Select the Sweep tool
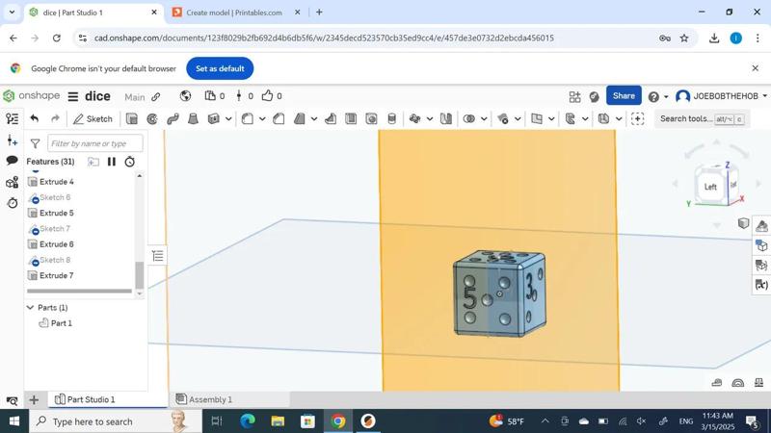 [173, 118]
